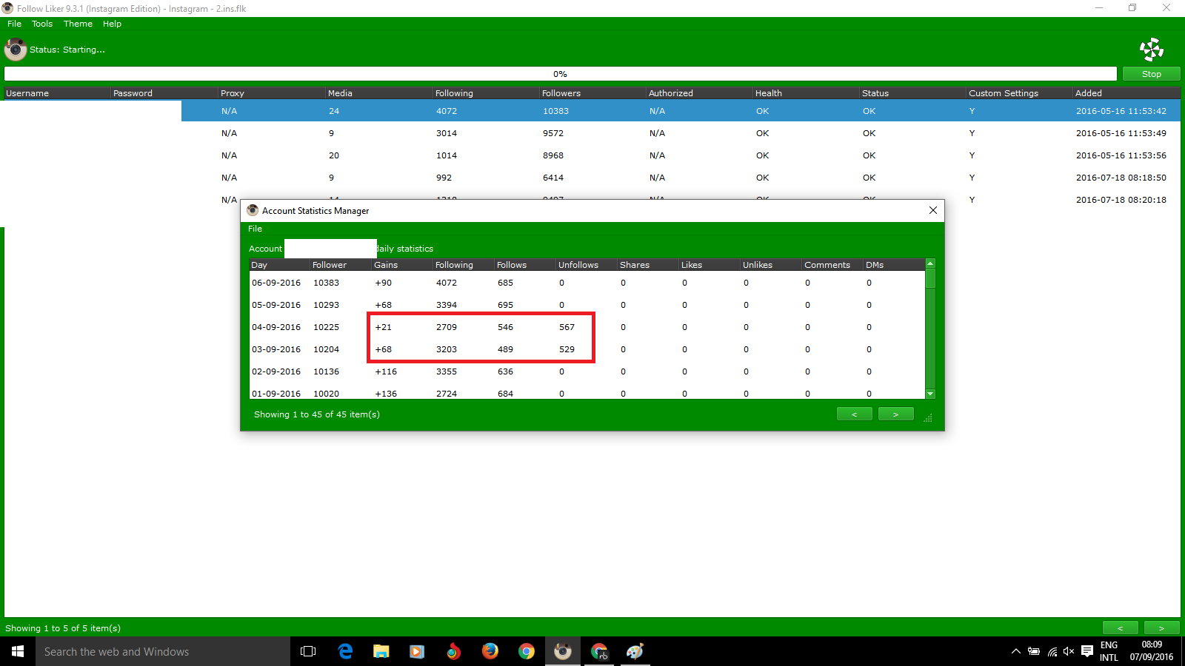
Task: Show hidden system tray icons
Action: (1016, 651)
